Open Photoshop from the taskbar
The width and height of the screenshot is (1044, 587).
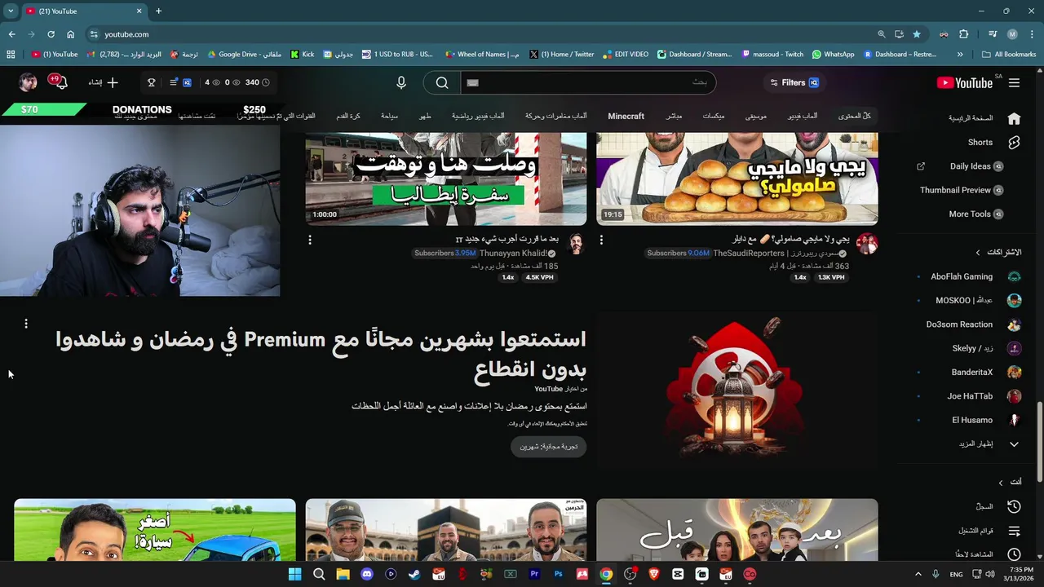click(x=558, y=574)
